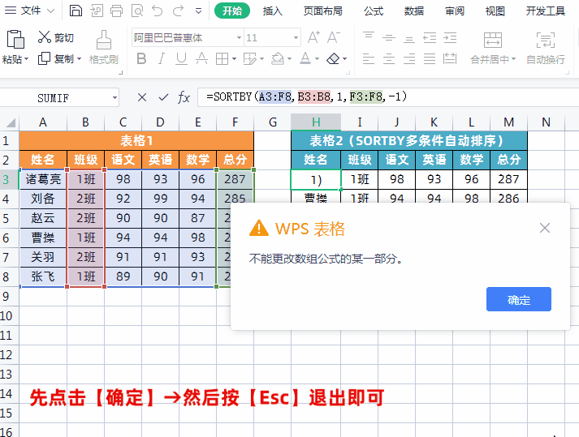Open the font name dropdown
This screenshot has height=437, width=579.
[239, 38]
